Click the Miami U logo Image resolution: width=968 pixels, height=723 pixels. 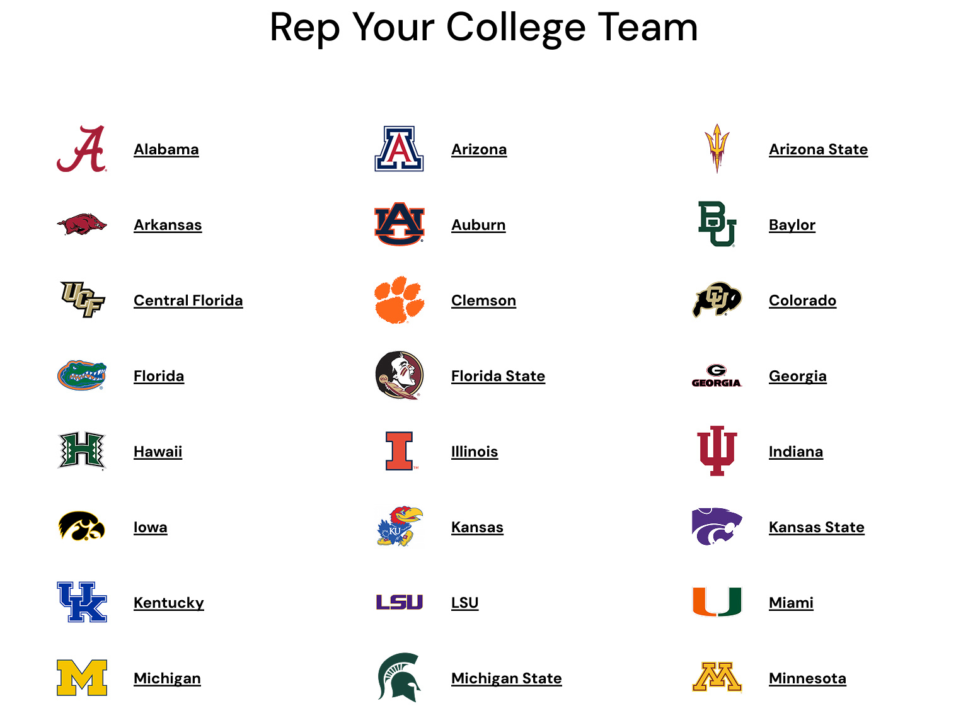pos(717,603)
